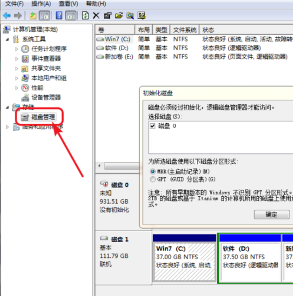293x296 pixels.
Task: Toggle the 磁盘 0 checkbox
Action: point(153,126)
